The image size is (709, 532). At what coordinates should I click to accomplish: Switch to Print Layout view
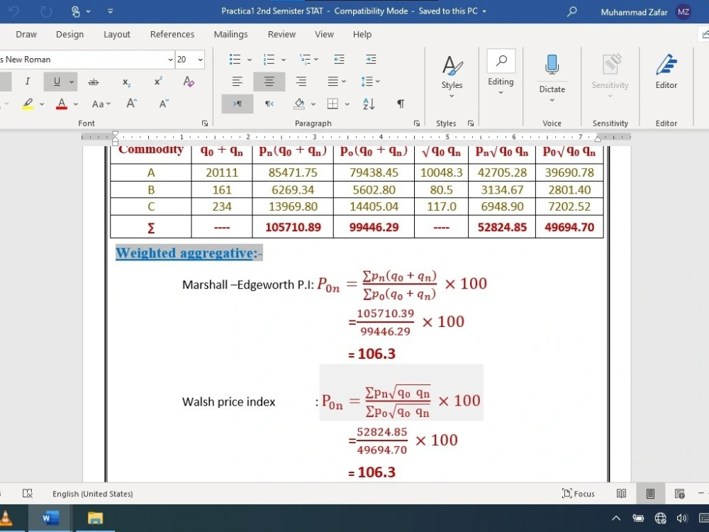pos(650,494)
